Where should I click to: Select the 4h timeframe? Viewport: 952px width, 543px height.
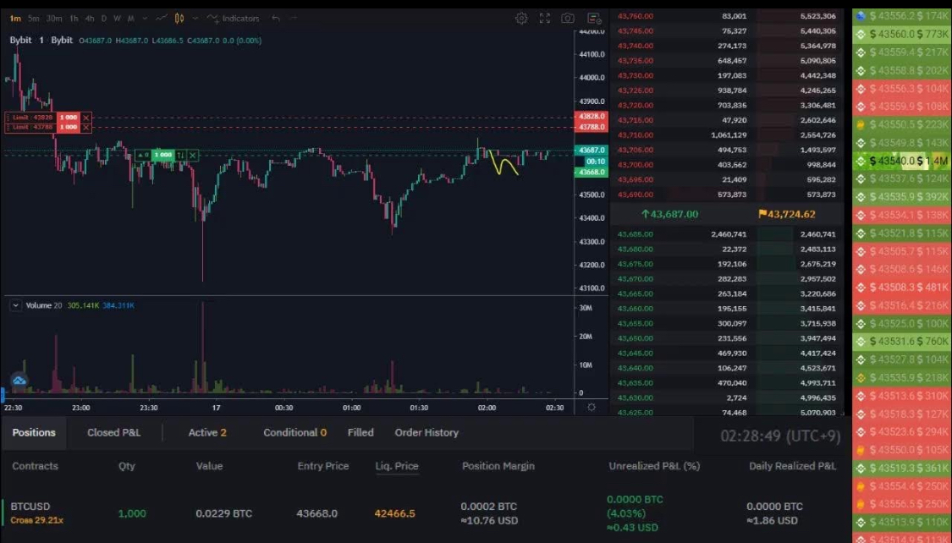tap(89, 19)
